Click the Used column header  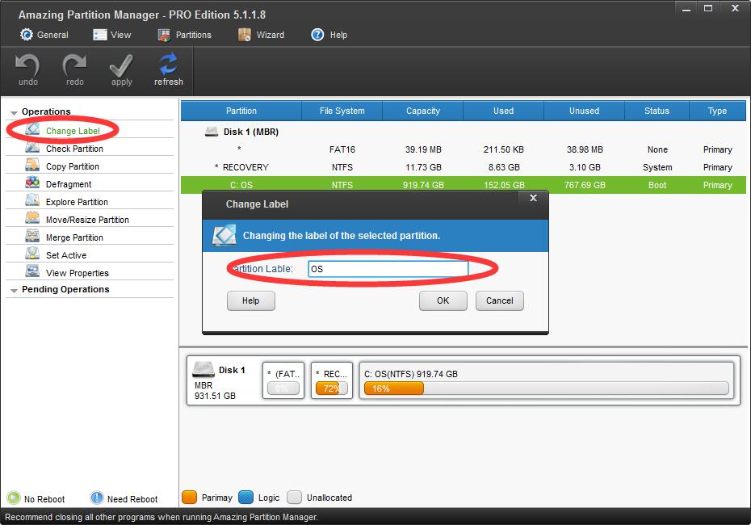tap(503, 111)
